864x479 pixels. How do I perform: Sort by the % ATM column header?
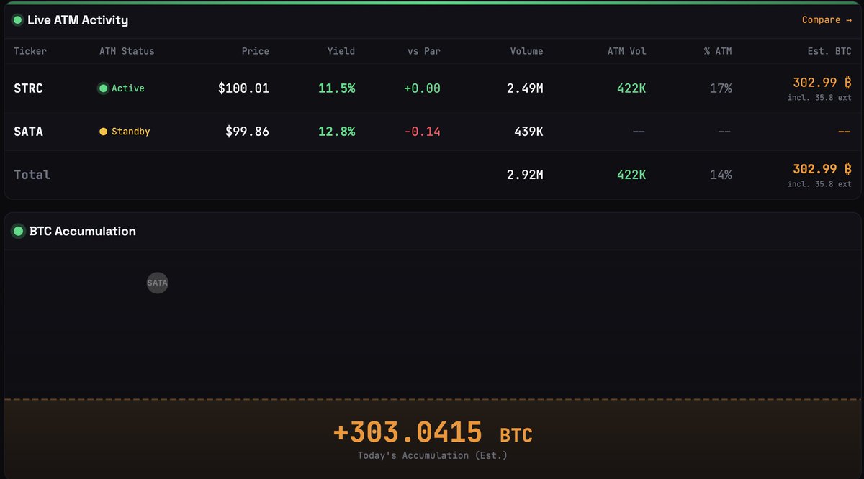pyautogui.click(x=718, y=51)
